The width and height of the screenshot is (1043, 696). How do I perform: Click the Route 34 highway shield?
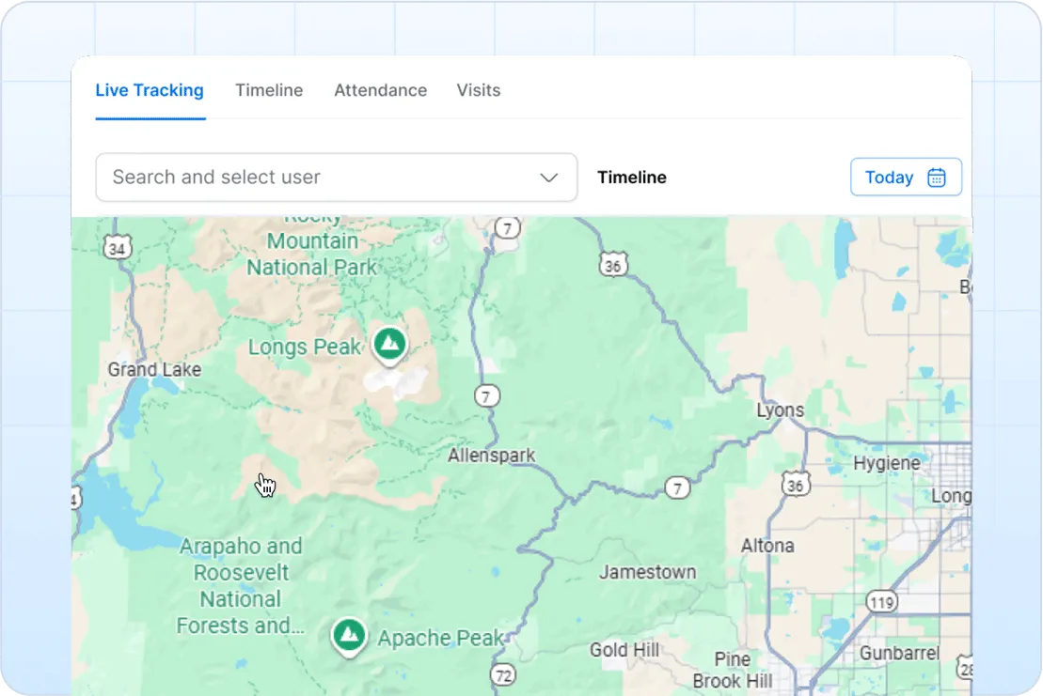117,248
